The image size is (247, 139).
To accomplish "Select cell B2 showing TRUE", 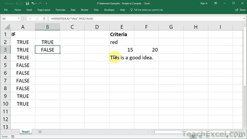I will (x=47, y=42).
